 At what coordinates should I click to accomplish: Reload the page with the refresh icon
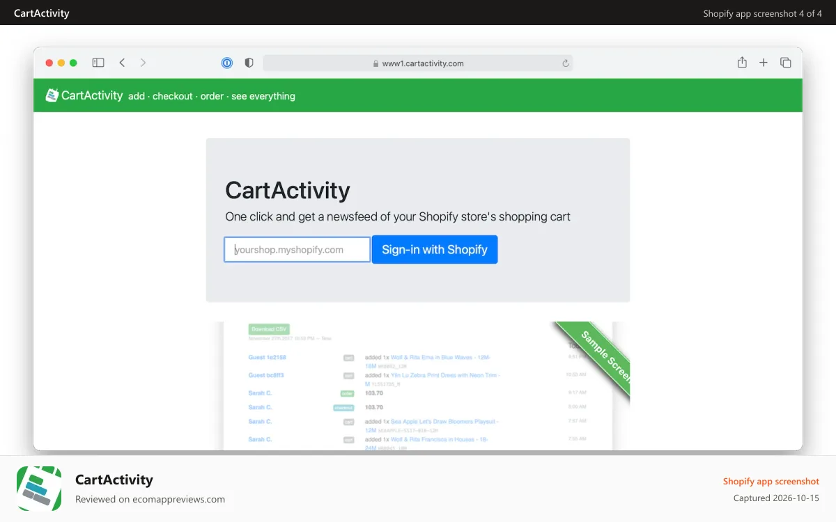[566, 63]
